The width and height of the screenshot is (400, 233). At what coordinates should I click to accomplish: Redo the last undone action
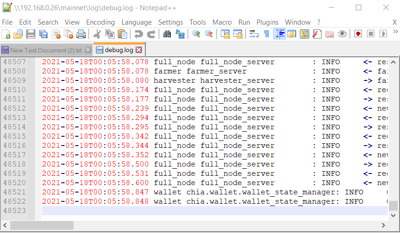[151, 33]
